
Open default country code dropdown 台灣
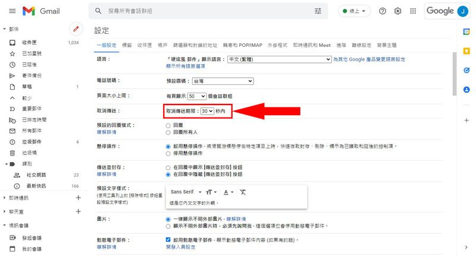pos(223,81)
